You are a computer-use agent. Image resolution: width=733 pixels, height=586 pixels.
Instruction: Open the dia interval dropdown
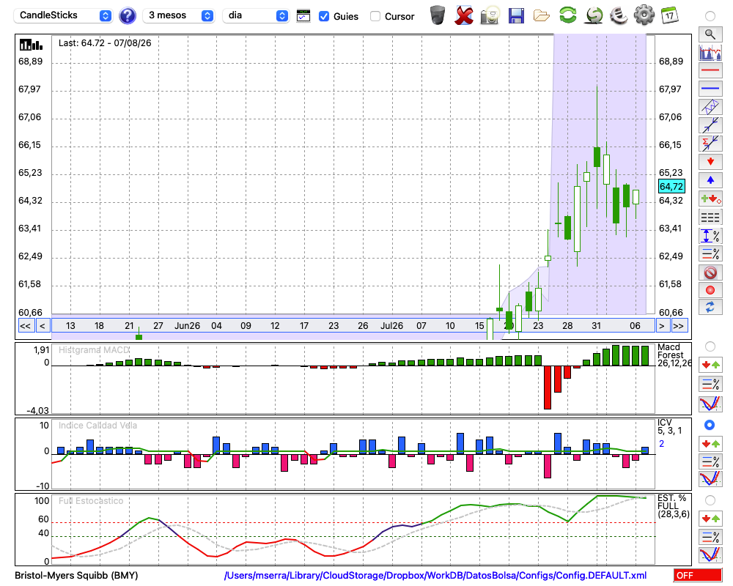coord(255,15)
